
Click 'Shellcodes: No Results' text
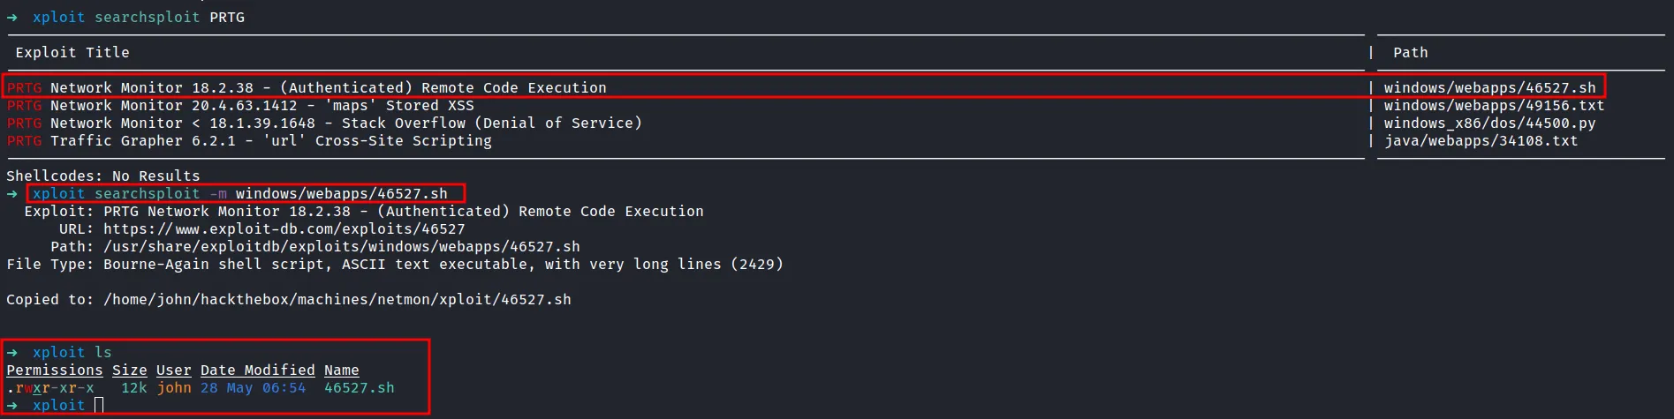click(103, 176)
